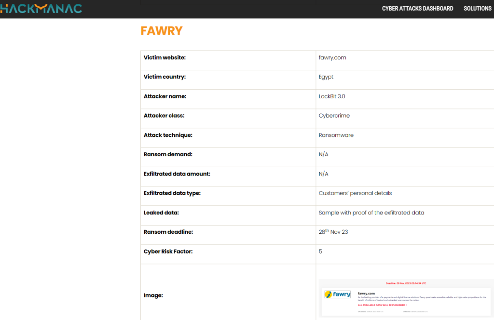Click the fawry.com victim website value
This screenshot has width=494, height=320.
click(x=332, y=58)
